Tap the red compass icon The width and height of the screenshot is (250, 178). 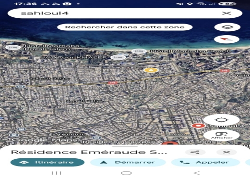point(226,39)
